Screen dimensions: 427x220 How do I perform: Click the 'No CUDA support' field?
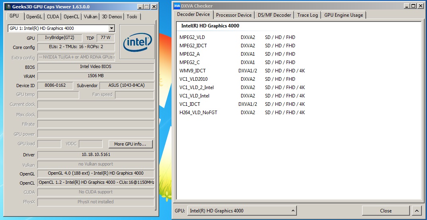click(x=96, y=192)
